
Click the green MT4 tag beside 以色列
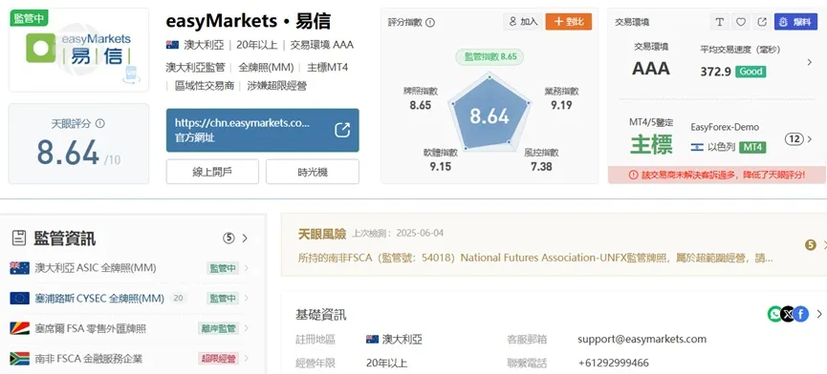pyautogui.click(x=752, y=147)
